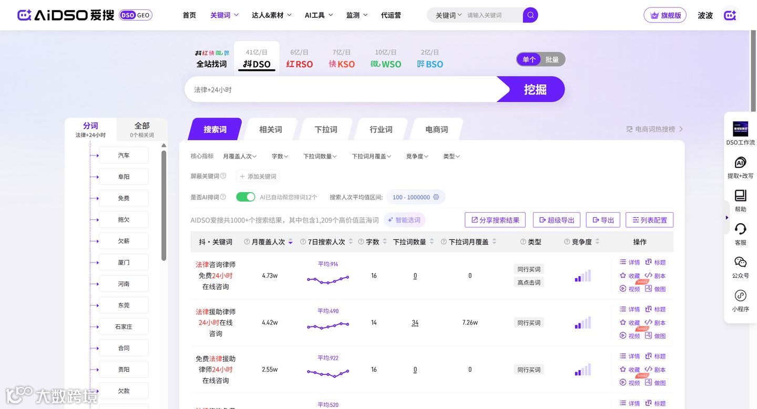The width and height of the screenshot is (757, 409).
Task: Switch to the 行业词 tab
Action: point(381,129)
